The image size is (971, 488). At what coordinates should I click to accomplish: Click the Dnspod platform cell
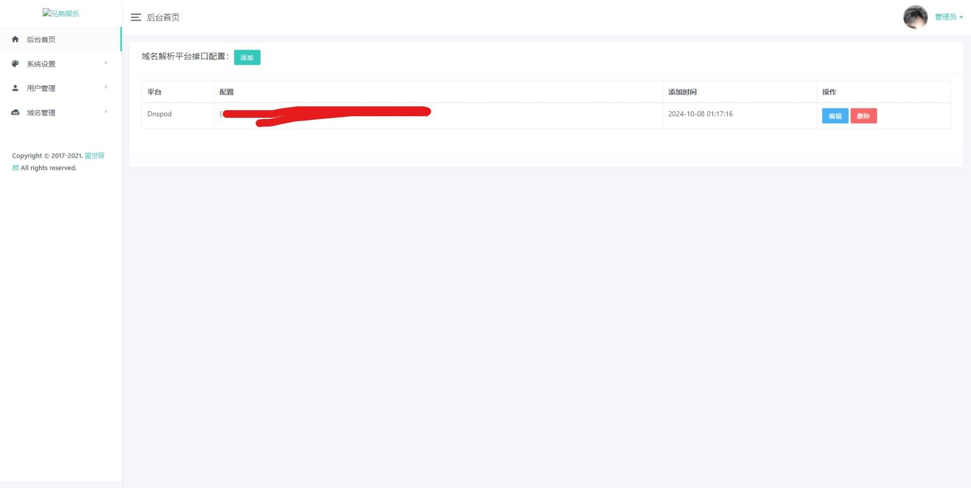pos(178,114)
